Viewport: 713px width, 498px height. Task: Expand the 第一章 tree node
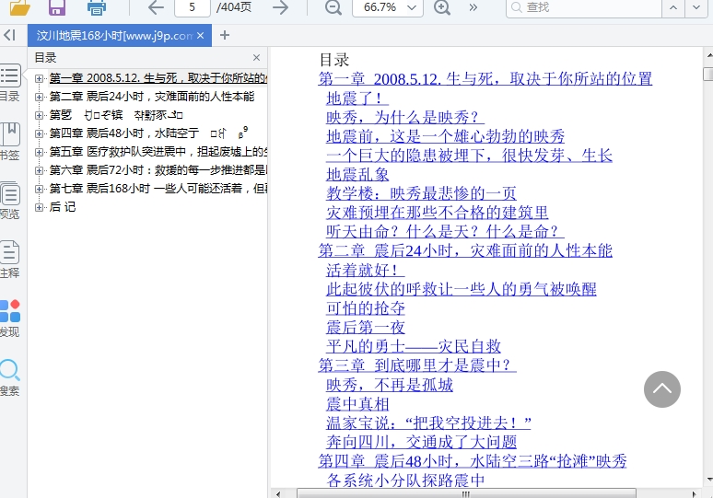click(40, 78)
